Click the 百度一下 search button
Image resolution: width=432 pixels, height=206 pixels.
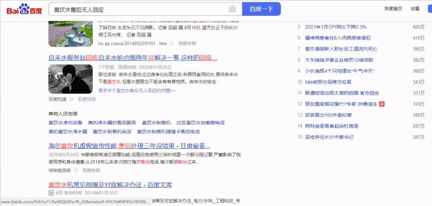[x=261, y=9]
